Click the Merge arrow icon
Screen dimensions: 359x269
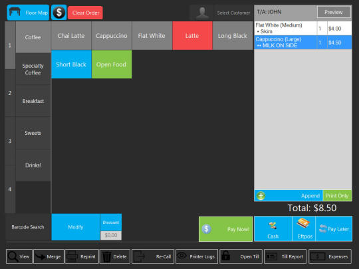click(41, 256)
